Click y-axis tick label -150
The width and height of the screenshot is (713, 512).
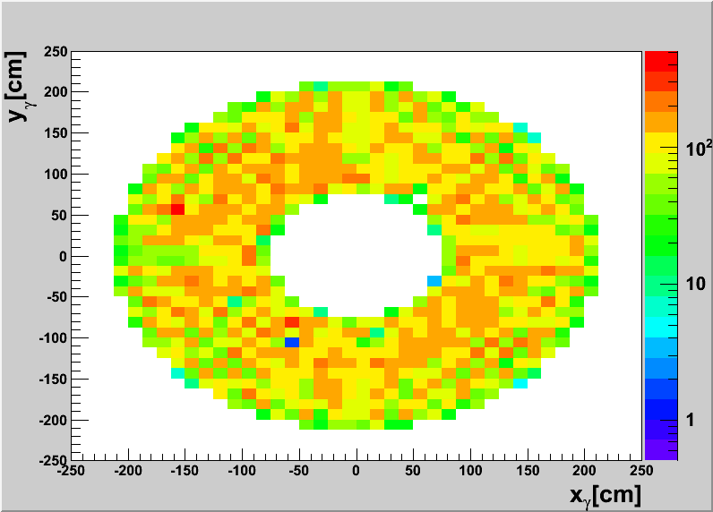pos(53,379)
